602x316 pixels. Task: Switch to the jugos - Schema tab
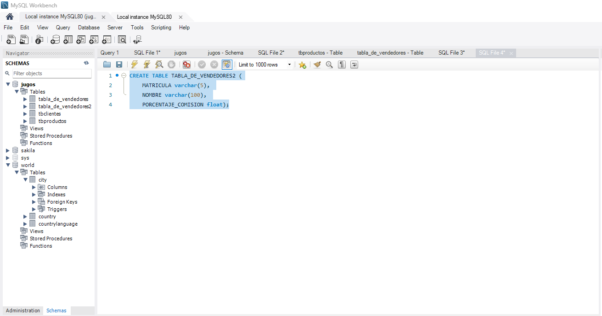[x=225, y=53]
